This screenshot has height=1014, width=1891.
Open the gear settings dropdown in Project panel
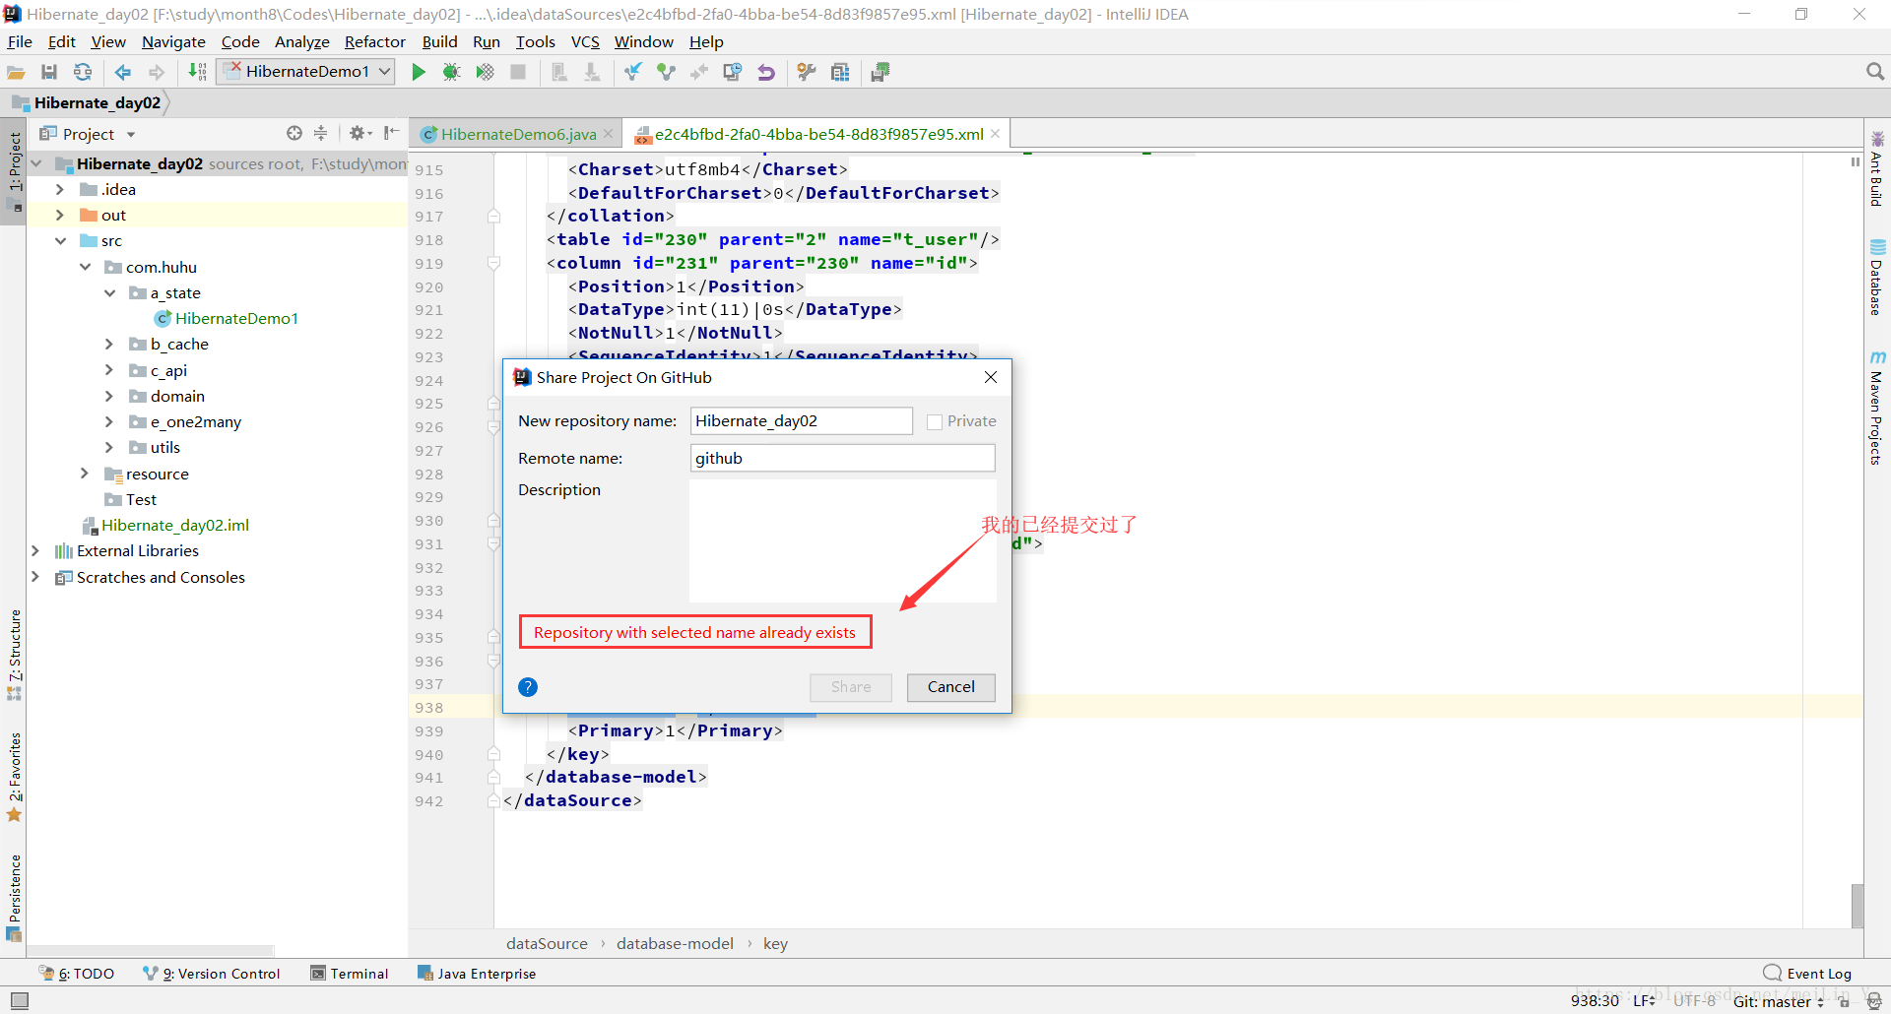click(x=360, y=133)
